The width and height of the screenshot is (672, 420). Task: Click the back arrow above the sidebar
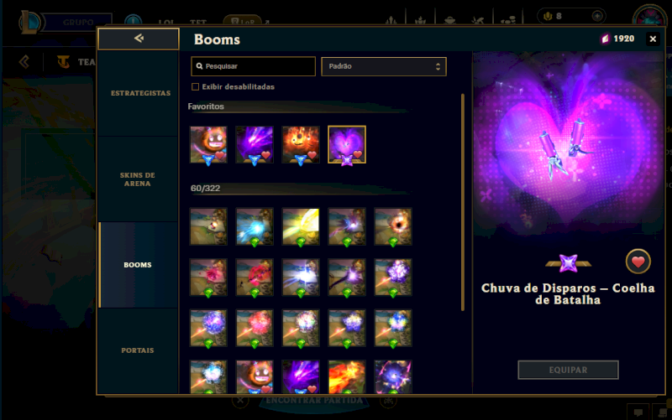tap(139, 39)
